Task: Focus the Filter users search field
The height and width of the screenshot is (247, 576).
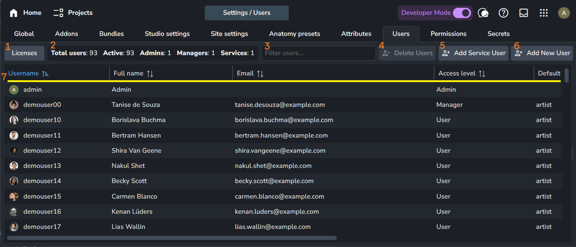Action: point(318,53)
